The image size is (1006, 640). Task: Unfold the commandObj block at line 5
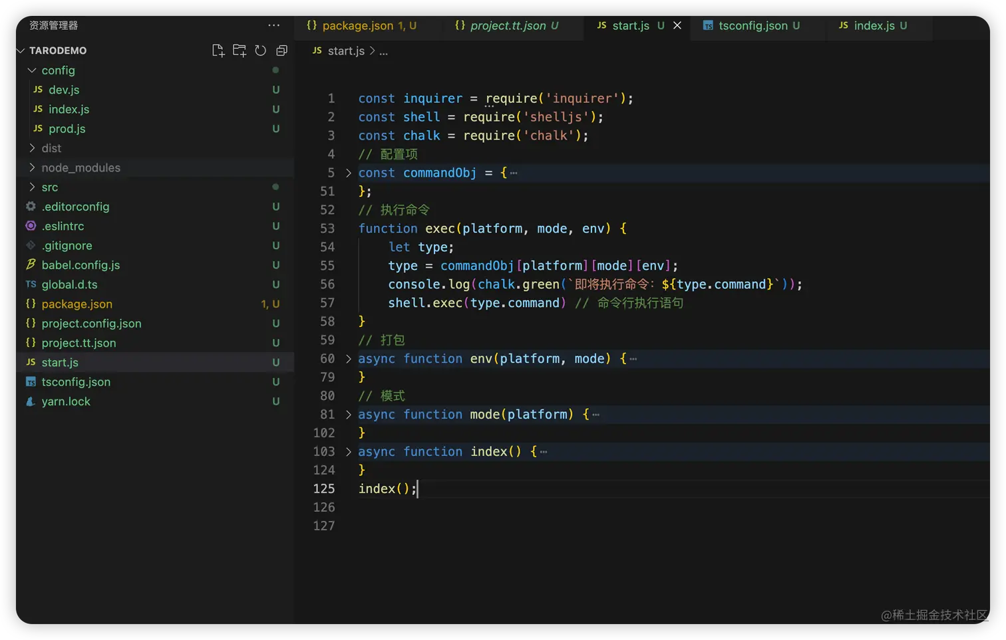coord(348,173)
